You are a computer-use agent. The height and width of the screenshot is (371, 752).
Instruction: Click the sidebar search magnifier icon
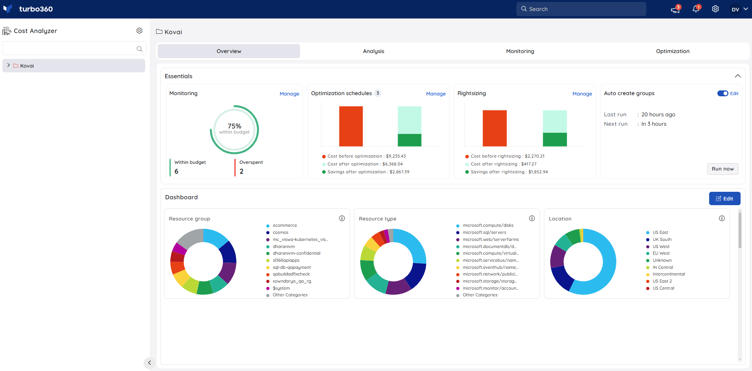pyautogui.click(x=139, y=49)
